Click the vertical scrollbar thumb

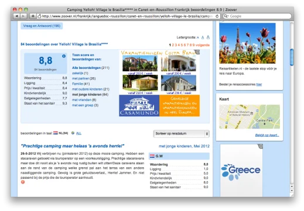292,57
